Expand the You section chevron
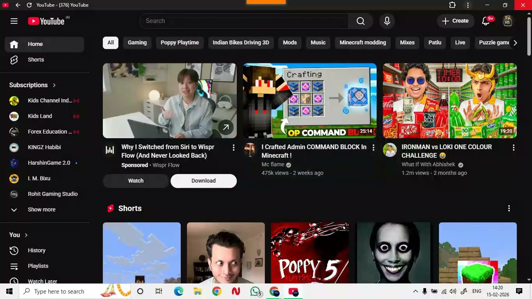Viewport: 532px width, 299px height. coord(26,235)
